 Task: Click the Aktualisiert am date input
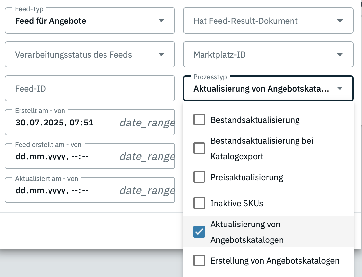(x=52, y=190)
